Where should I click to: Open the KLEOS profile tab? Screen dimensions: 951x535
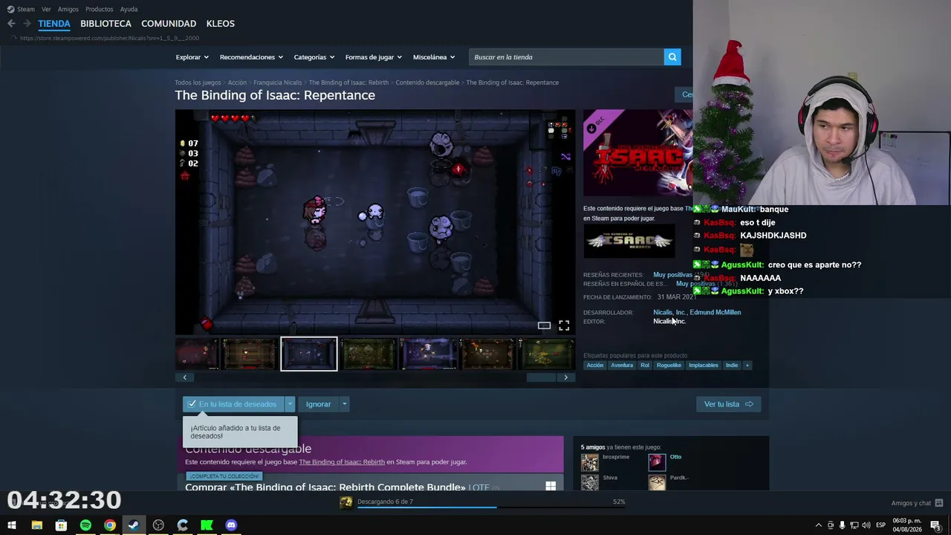[x=220, y=24]
